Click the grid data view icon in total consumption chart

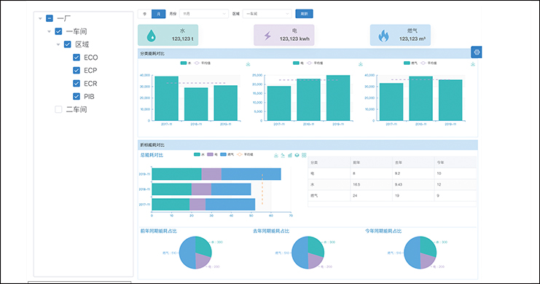(x=304, y=155)
